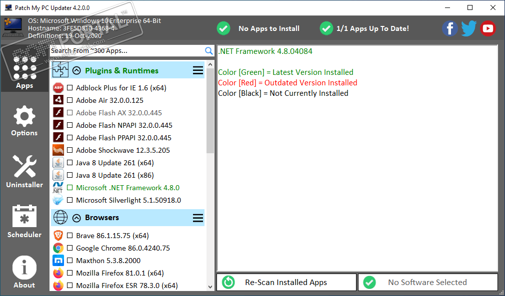The image size is (505, 296).
Task: Click the app list scroll up arrow
Action: (x=210, y=64)
